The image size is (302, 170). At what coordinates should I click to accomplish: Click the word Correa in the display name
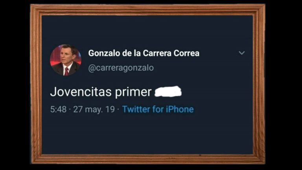[186, 53]
